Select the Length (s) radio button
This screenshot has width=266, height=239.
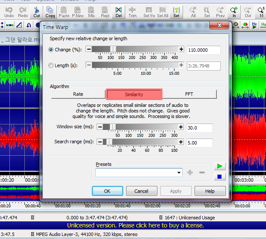tap(51, 65)
